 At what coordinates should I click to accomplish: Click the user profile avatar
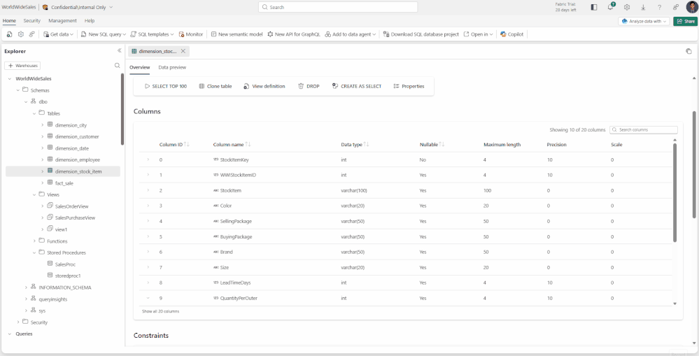coord(691,7)
